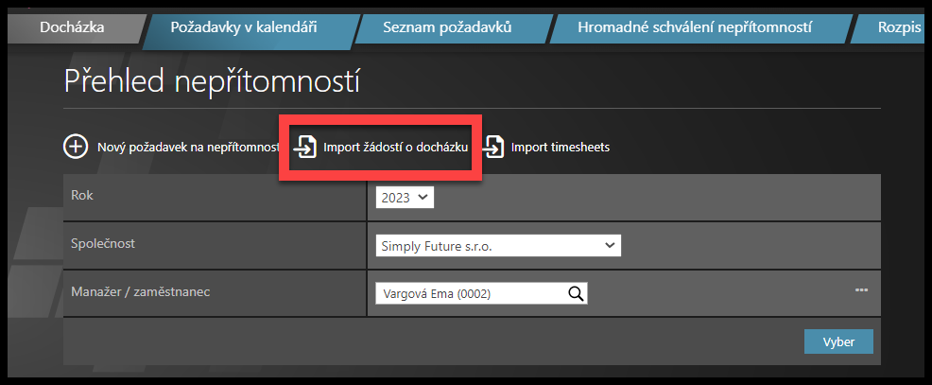Click the magnifier icon in employee field
Image resolution: width=932 pixels, height=385 pixels.
tap(576, 293)
